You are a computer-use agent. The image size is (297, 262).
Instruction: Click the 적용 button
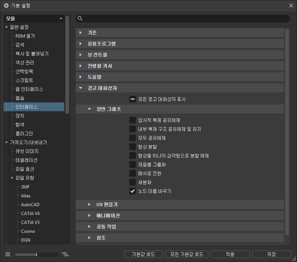pyautogui.click(x=230, y=254)
